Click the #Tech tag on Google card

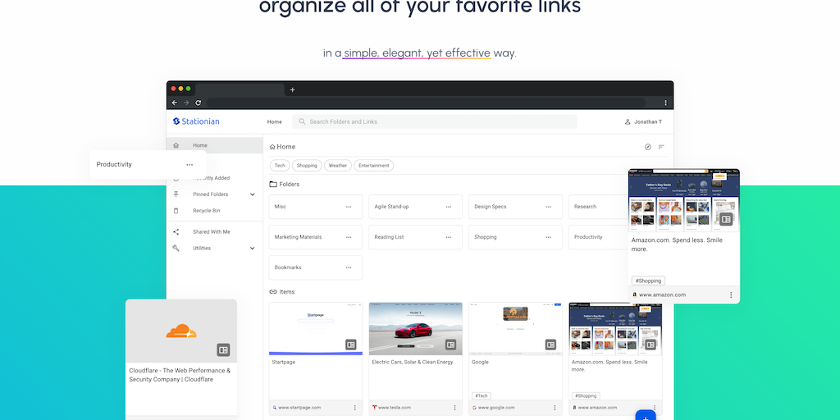481,396
